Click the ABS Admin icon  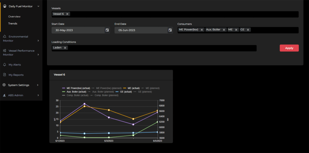[4, 95]
